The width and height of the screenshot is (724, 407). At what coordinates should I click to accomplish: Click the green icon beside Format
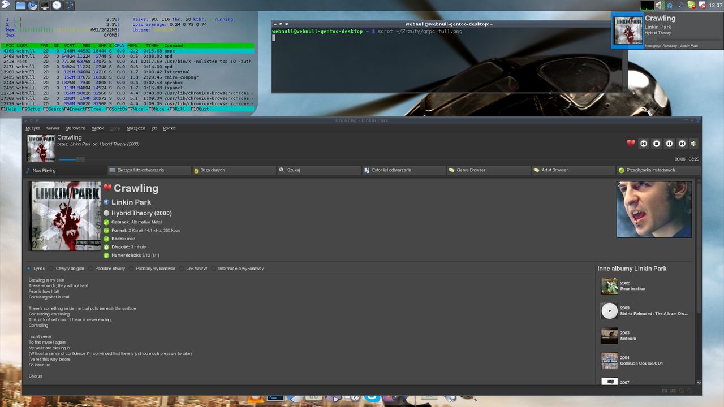106,231
